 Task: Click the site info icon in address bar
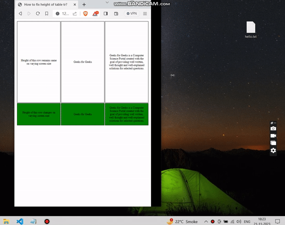pos(57,14)
